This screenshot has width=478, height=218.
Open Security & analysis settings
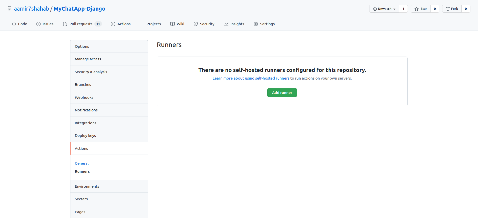point(109,72)
